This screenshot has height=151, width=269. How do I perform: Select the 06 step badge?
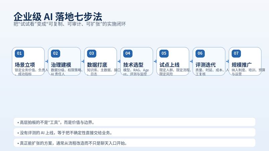tap(200, 53)
